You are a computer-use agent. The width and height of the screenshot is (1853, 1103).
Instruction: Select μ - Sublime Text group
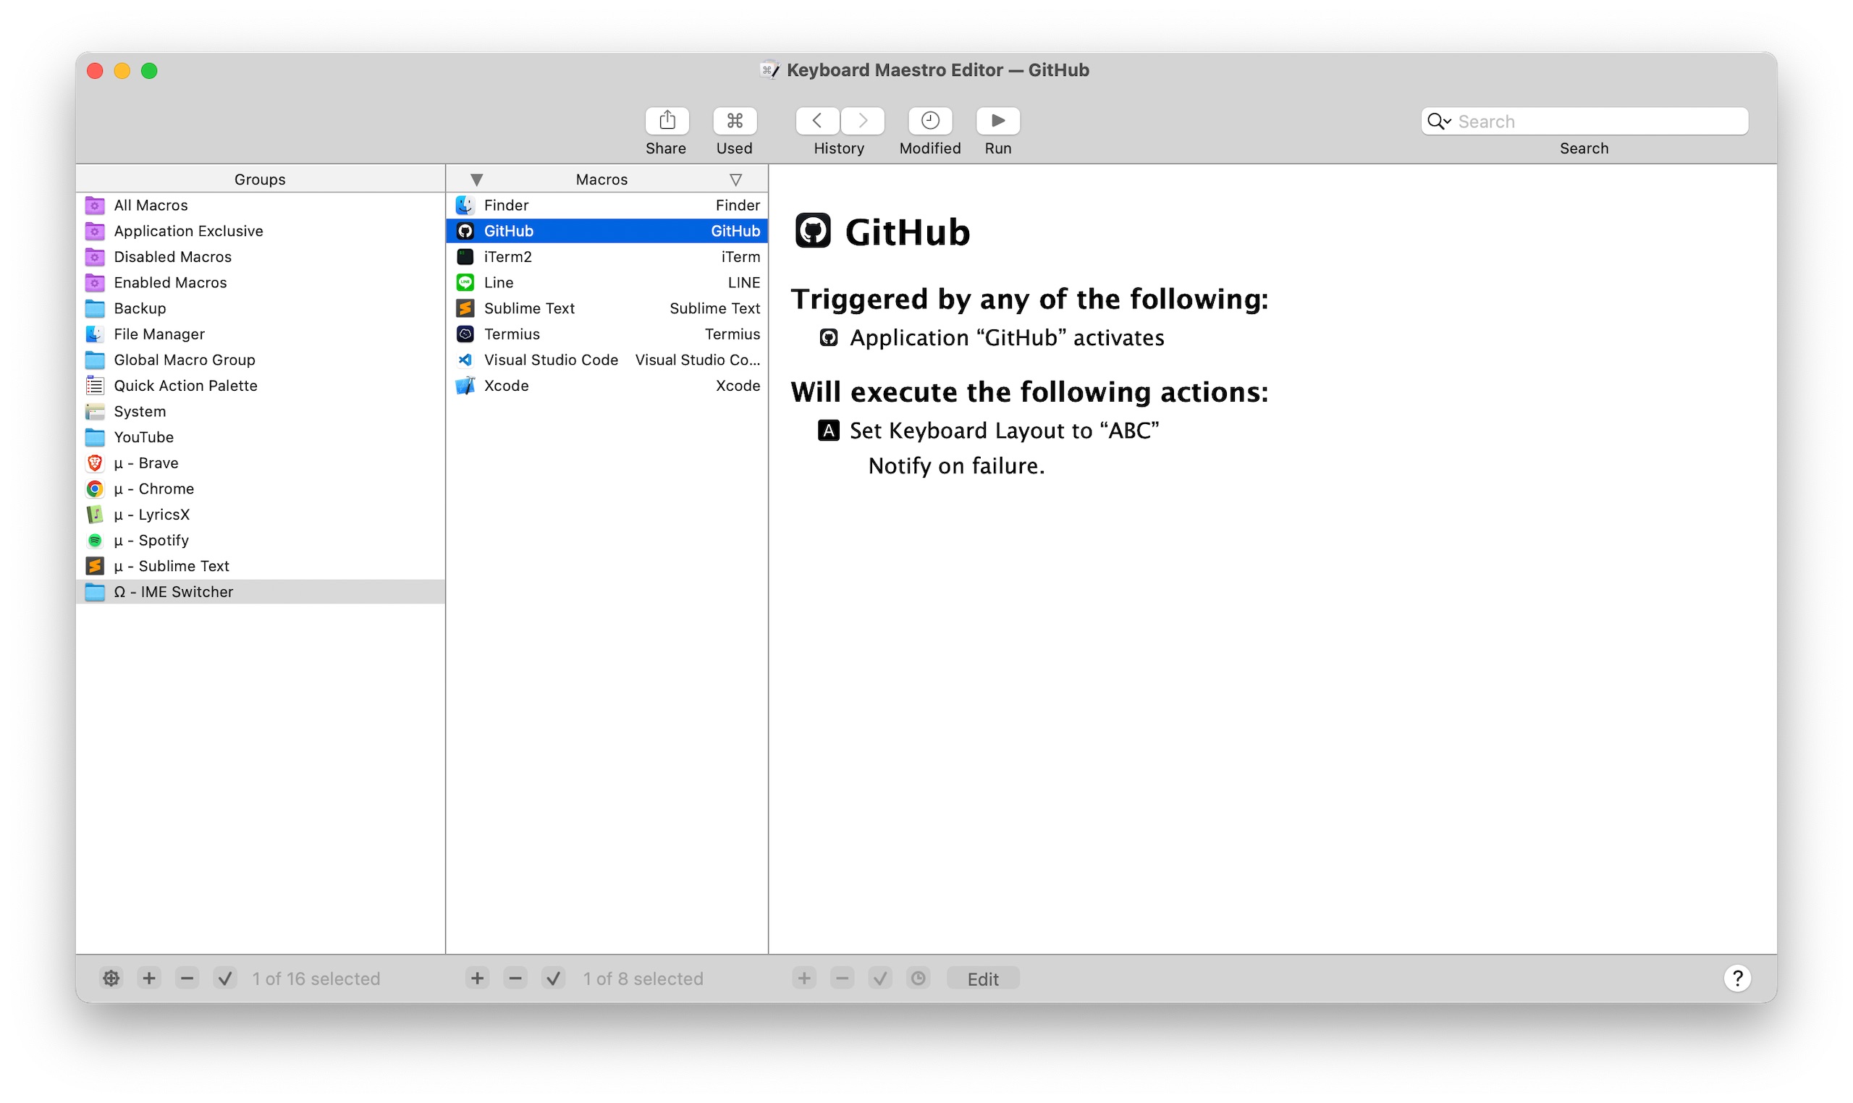(x=260, y=566)
